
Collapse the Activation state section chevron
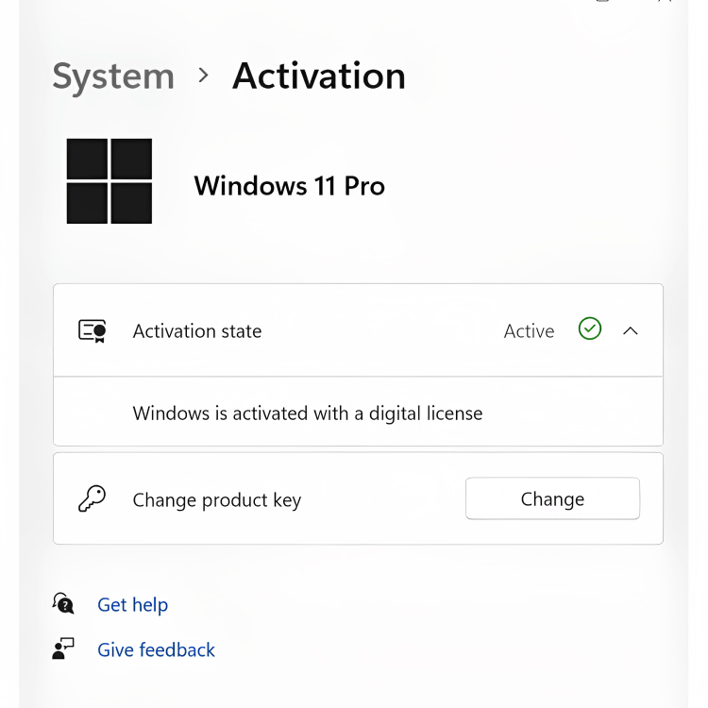[631, 331]
